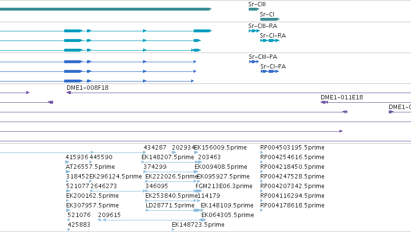Image resolution: width=411 pixels, height=232 pixels.
Task: Click RP004218450.5prime label
Action: 292,167
